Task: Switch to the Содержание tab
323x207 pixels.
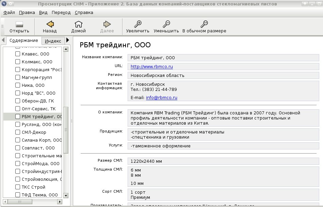Action: click(24, 41)
